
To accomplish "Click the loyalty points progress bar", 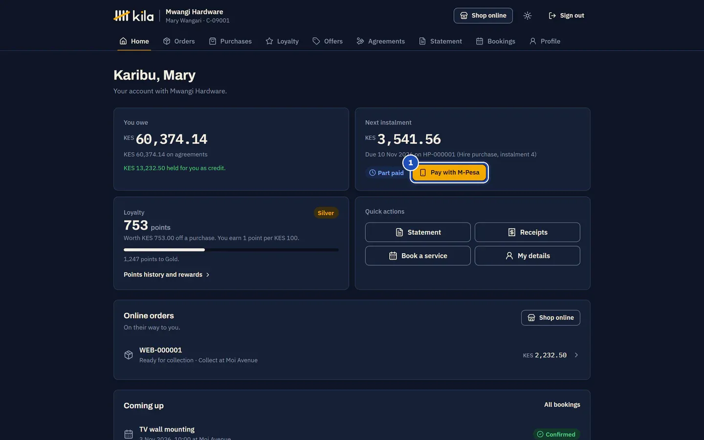I will (231, 250).
